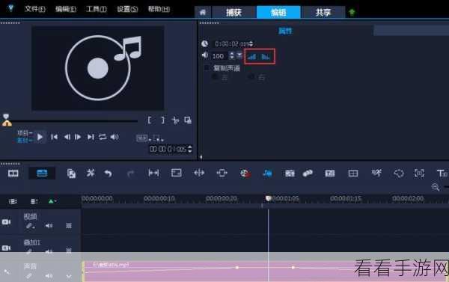Image resolution: width=449 pixels, height=282 pixels.
Task: Open the preview resize options dropdown
Action: (x=158, y=138)
